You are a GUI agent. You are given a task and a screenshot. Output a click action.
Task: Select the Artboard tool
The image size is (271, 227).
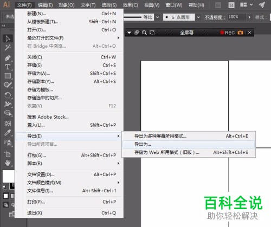point(8,154)
